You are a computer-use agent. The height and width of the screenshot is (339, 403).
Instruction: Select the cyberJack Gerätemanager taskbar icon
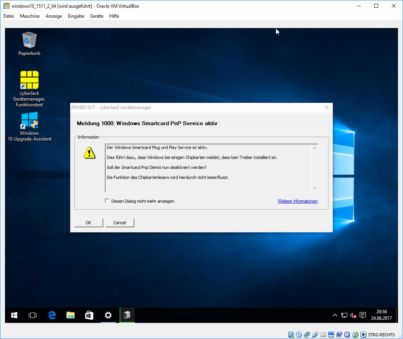[x=127, y=315]
